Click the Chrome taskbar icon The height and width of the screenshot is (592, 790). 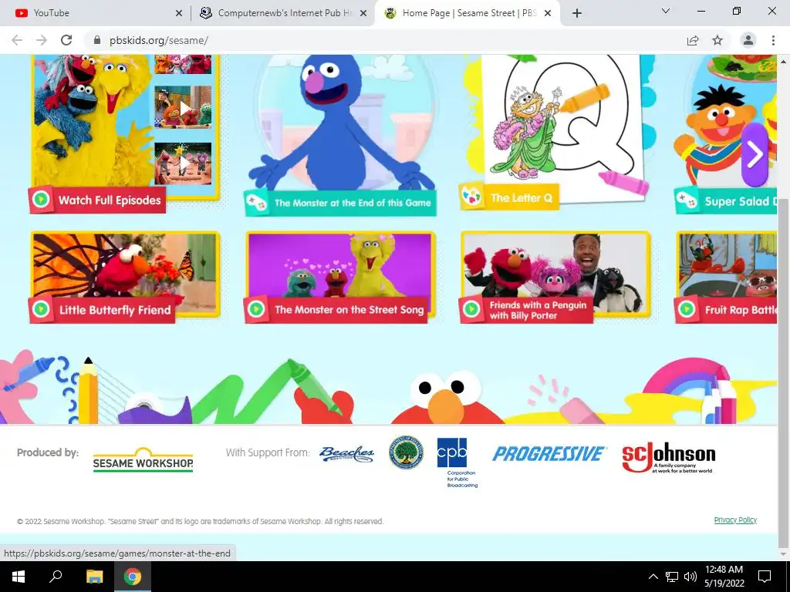coord(133,577)
